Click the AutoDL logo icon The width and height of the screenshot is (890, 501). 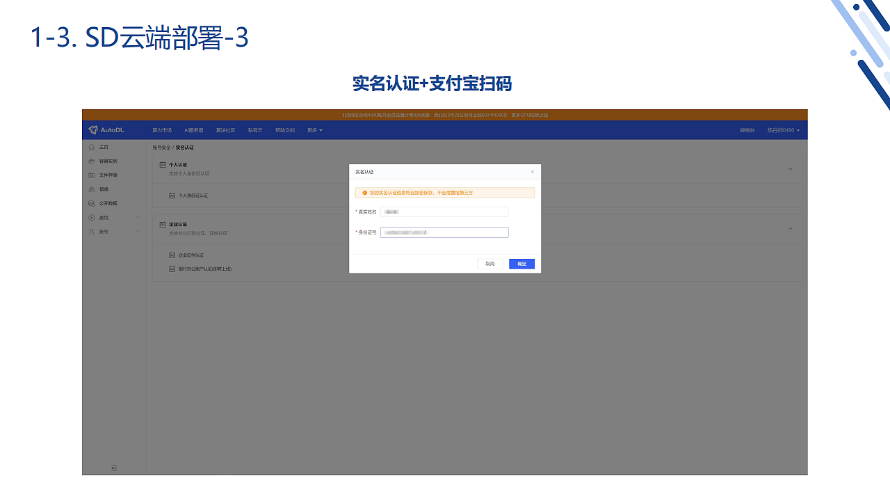93,130
